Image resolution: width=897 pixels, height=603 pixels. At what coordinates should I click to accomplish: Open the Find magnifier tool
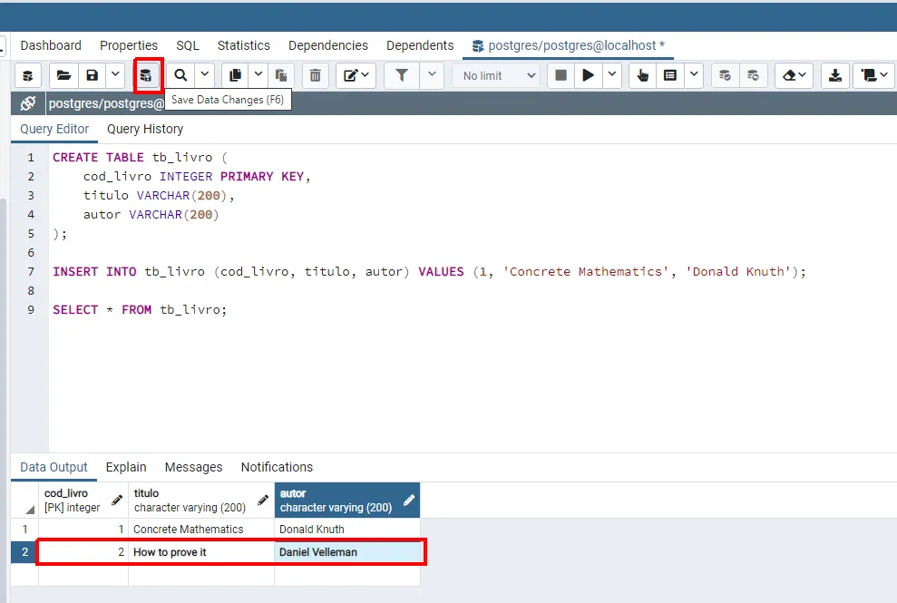coord(180,75)
